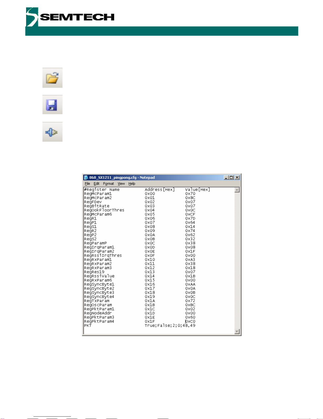The width and height of the screenshot is (323, 419).
Task: Click the 'RegNodeAddr' register name
Action: 98,313
